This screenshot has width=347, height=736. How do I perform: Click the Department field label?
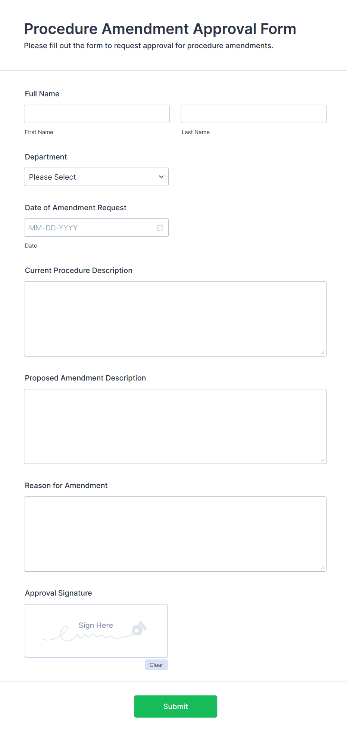click(x=46, y=157)
